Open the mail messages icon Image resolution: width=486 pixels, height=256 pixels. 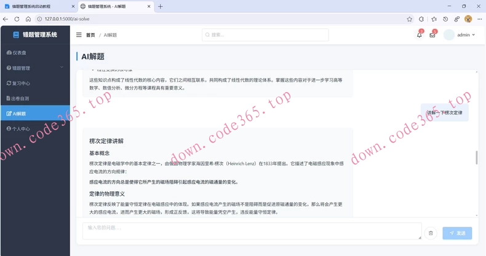432,34
